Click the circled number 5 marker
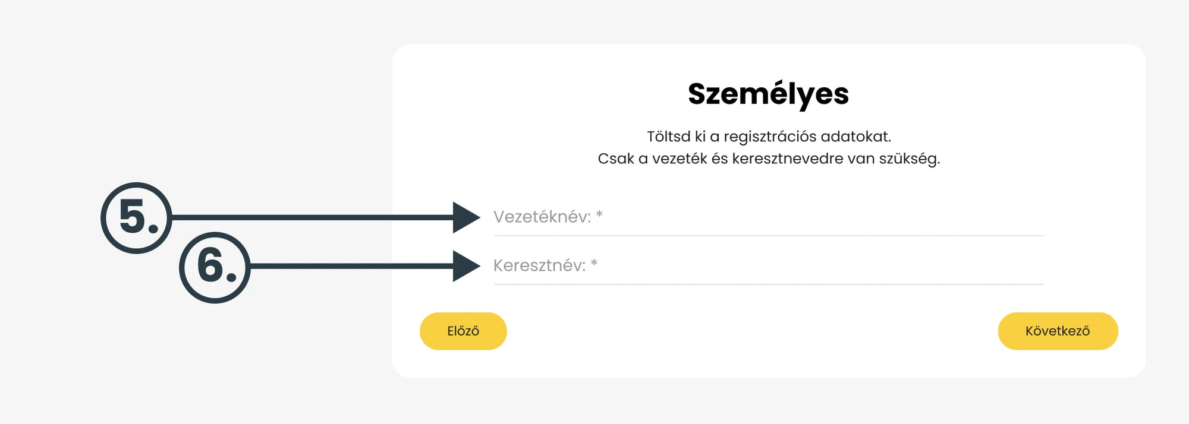The height and width of the screenshot is (424, 1189). pyautogui.click(x=136, y=218)
